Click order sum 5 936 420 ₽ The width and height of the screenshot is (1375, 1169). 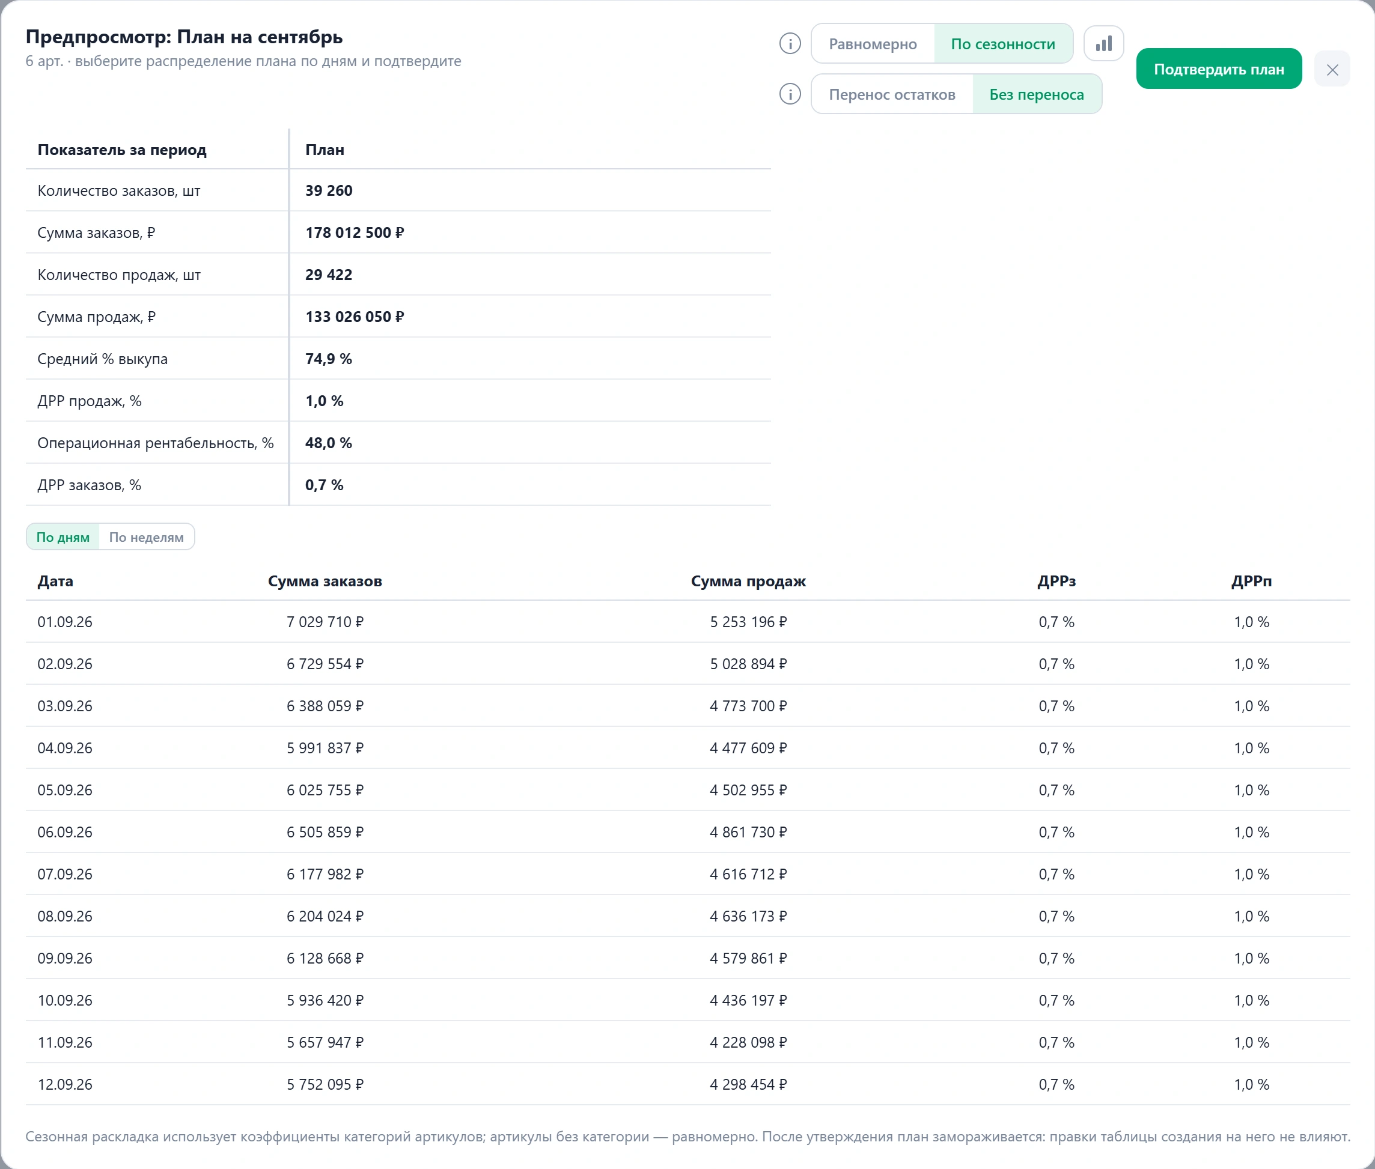(x=325, y=1001)
